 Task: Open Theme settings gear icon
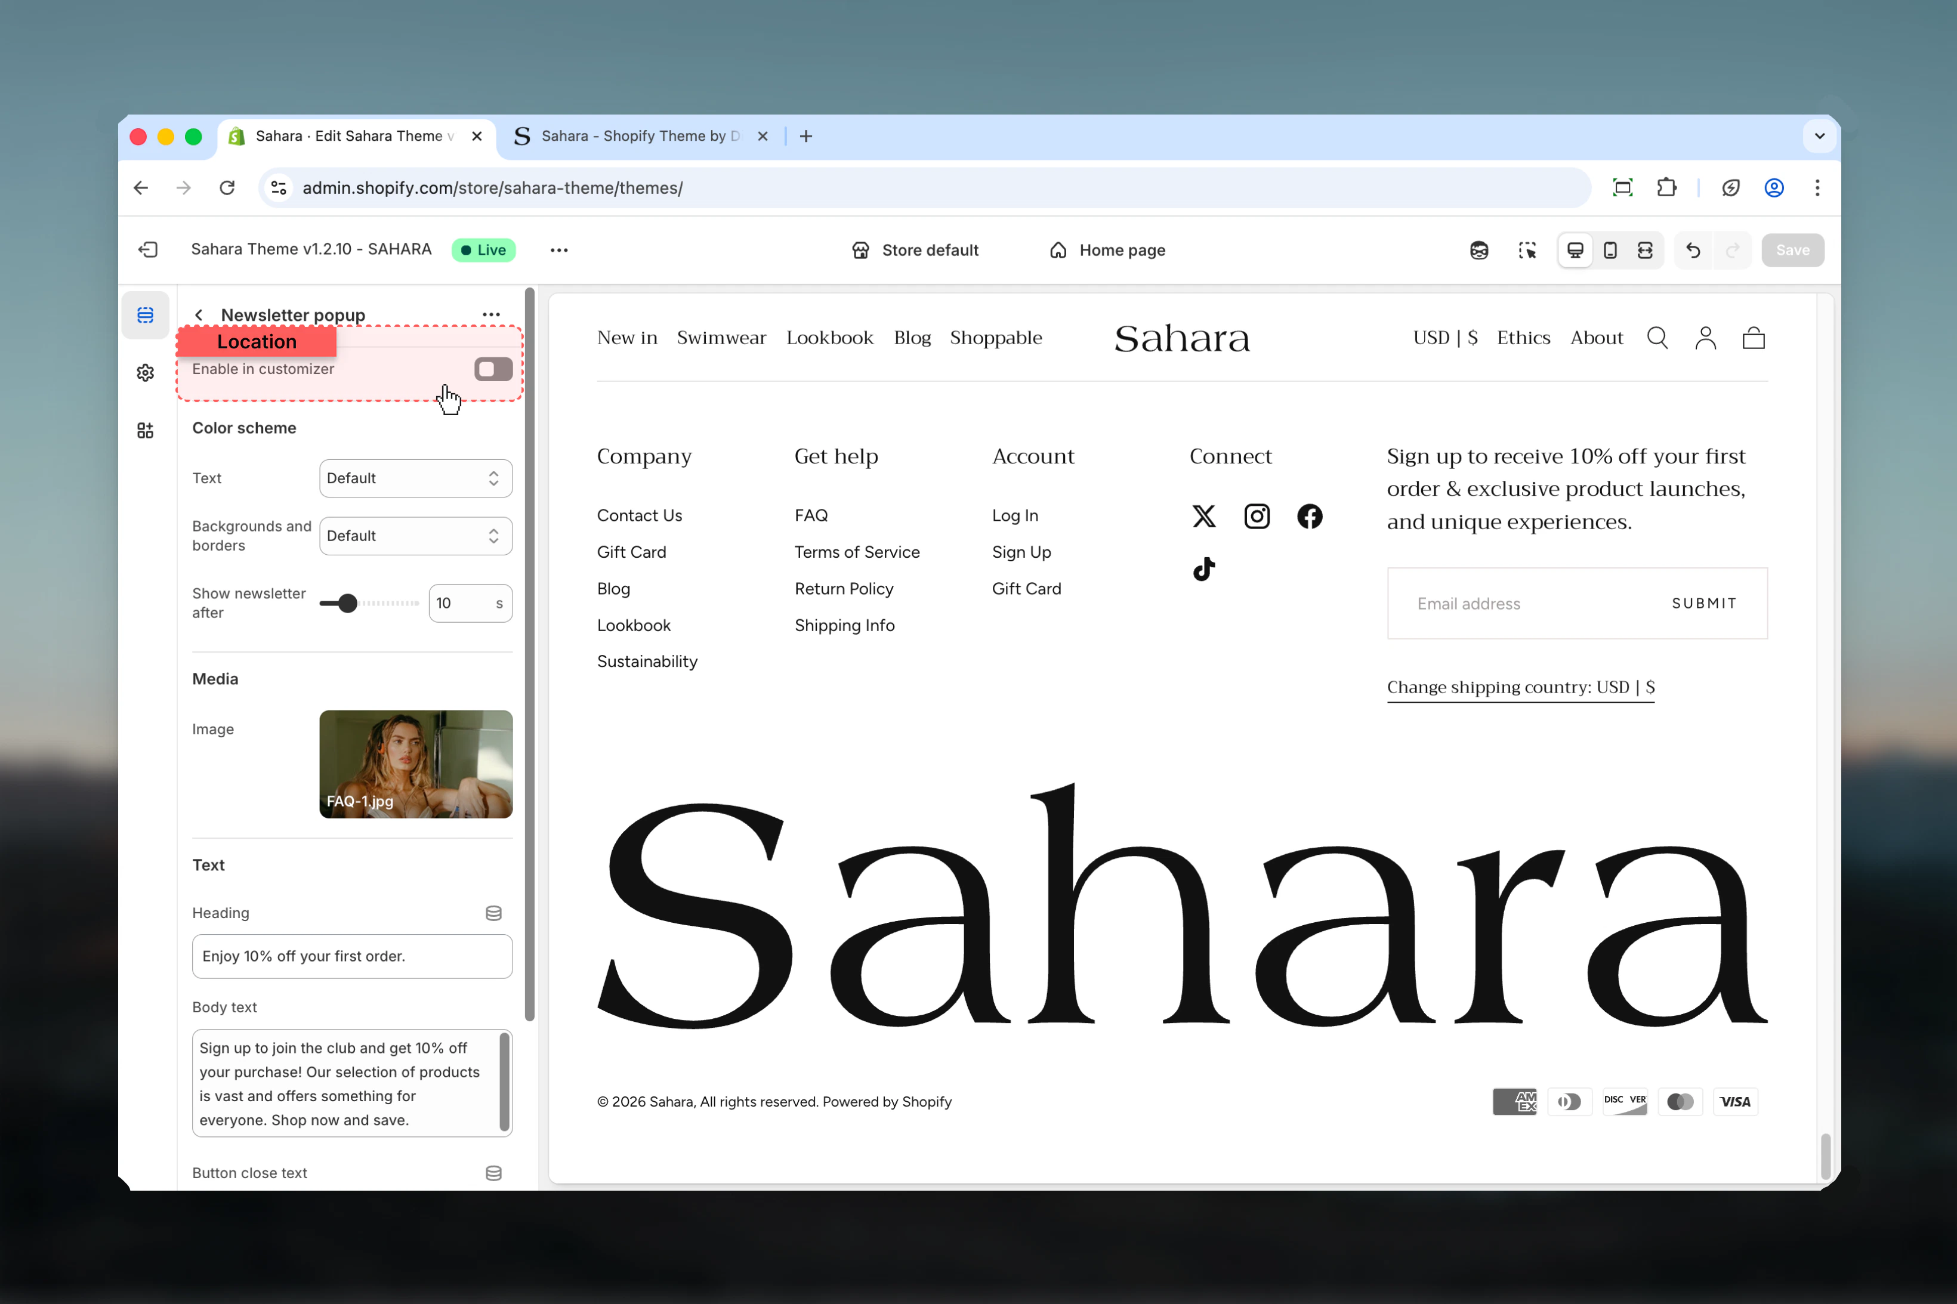tap(146, 373)
